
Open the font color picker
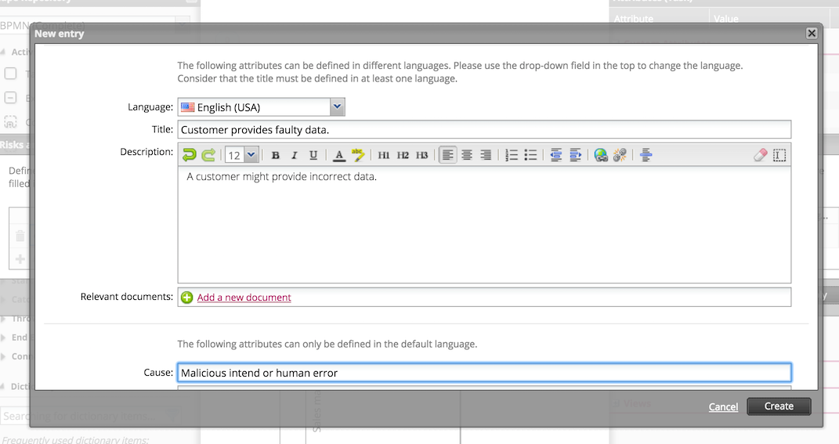338,155
